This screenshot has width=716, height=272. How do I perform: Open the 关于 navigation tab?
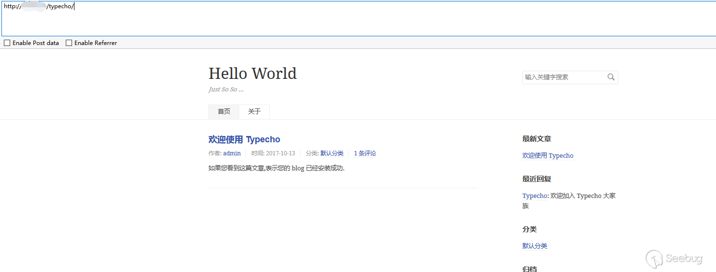254,112
